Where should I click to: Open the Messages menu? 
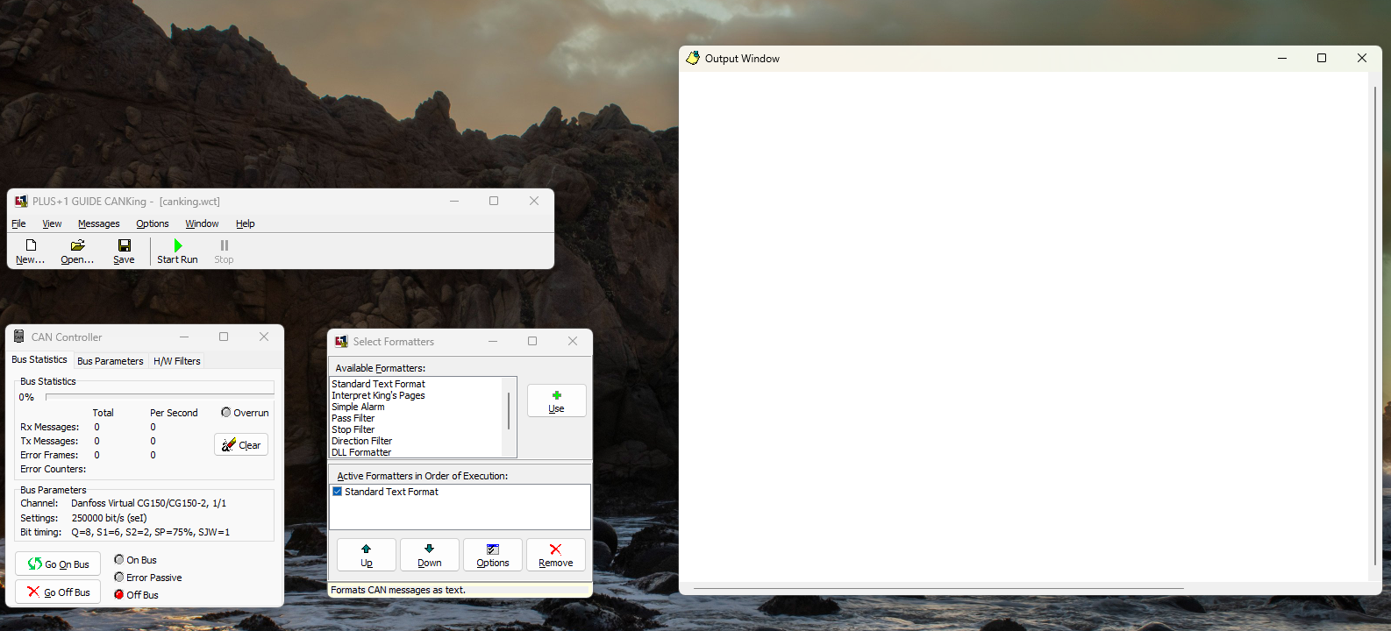click(98, 223)
